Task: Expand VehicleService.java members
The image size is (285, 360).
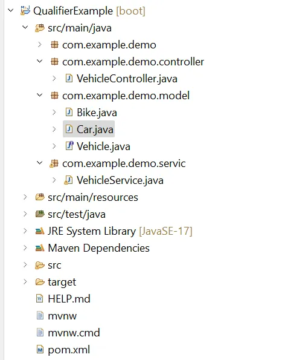Action: pos(54,180)
